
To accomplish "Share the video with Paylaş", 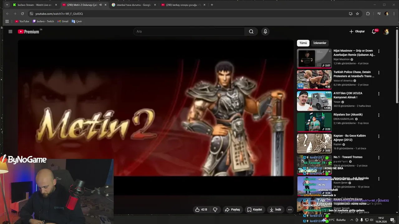I will [233, 209].
